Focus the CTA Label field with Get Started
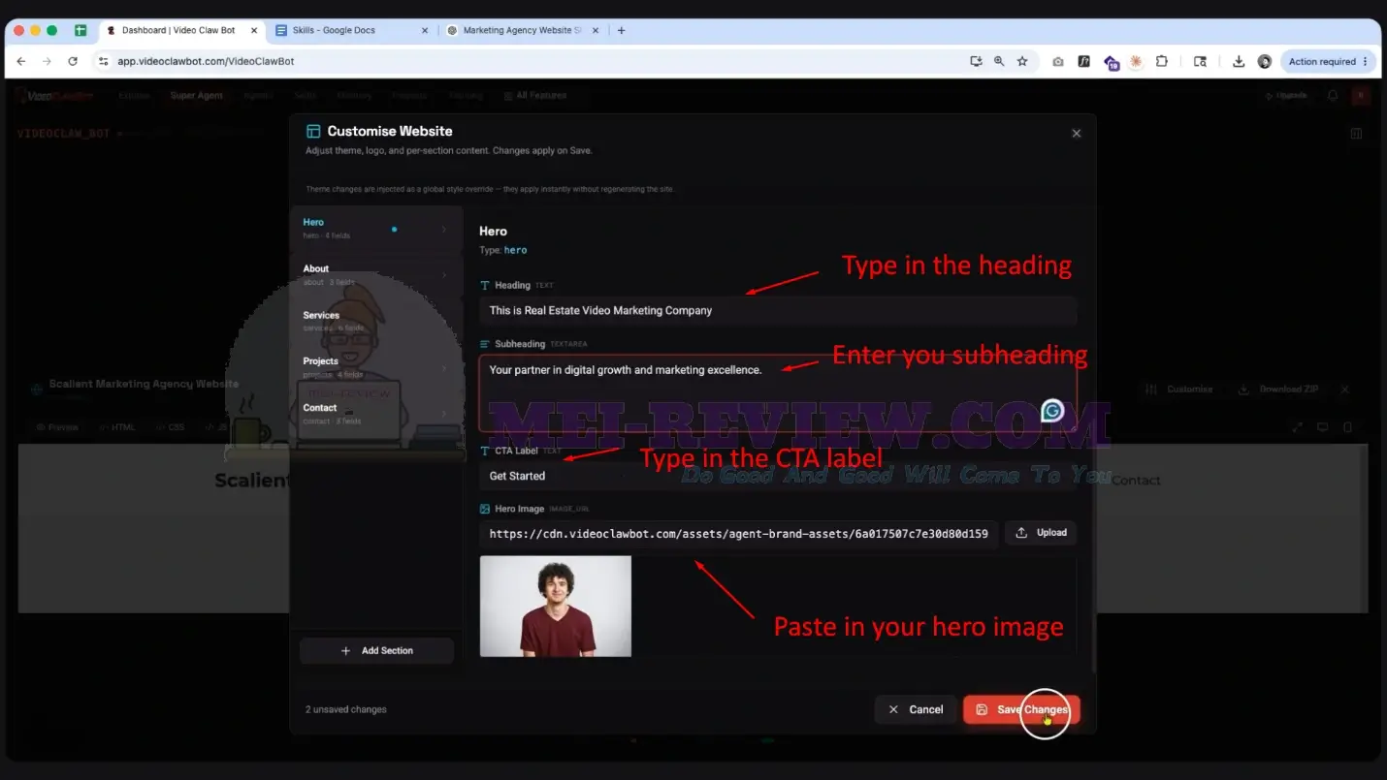This screenshot has height=780, width=1387. (x=778, y=476)
